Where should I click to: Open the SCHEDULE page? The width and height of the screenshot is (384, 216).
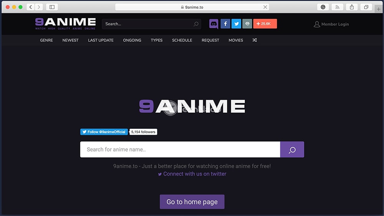coord(182,40)
